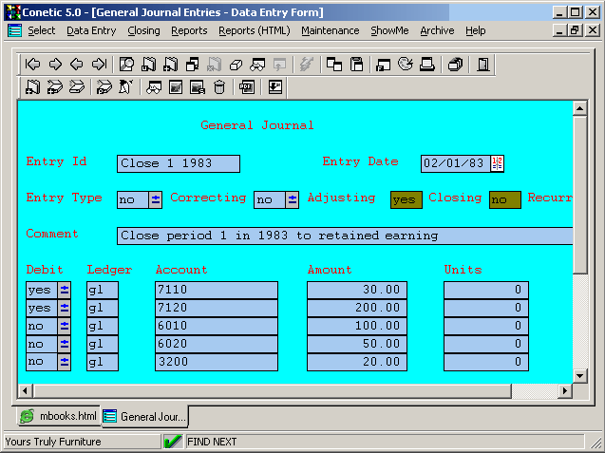Open the Reports (HTML) menu
The width and height of the screenshot is (605, 453).
[254, 30]
